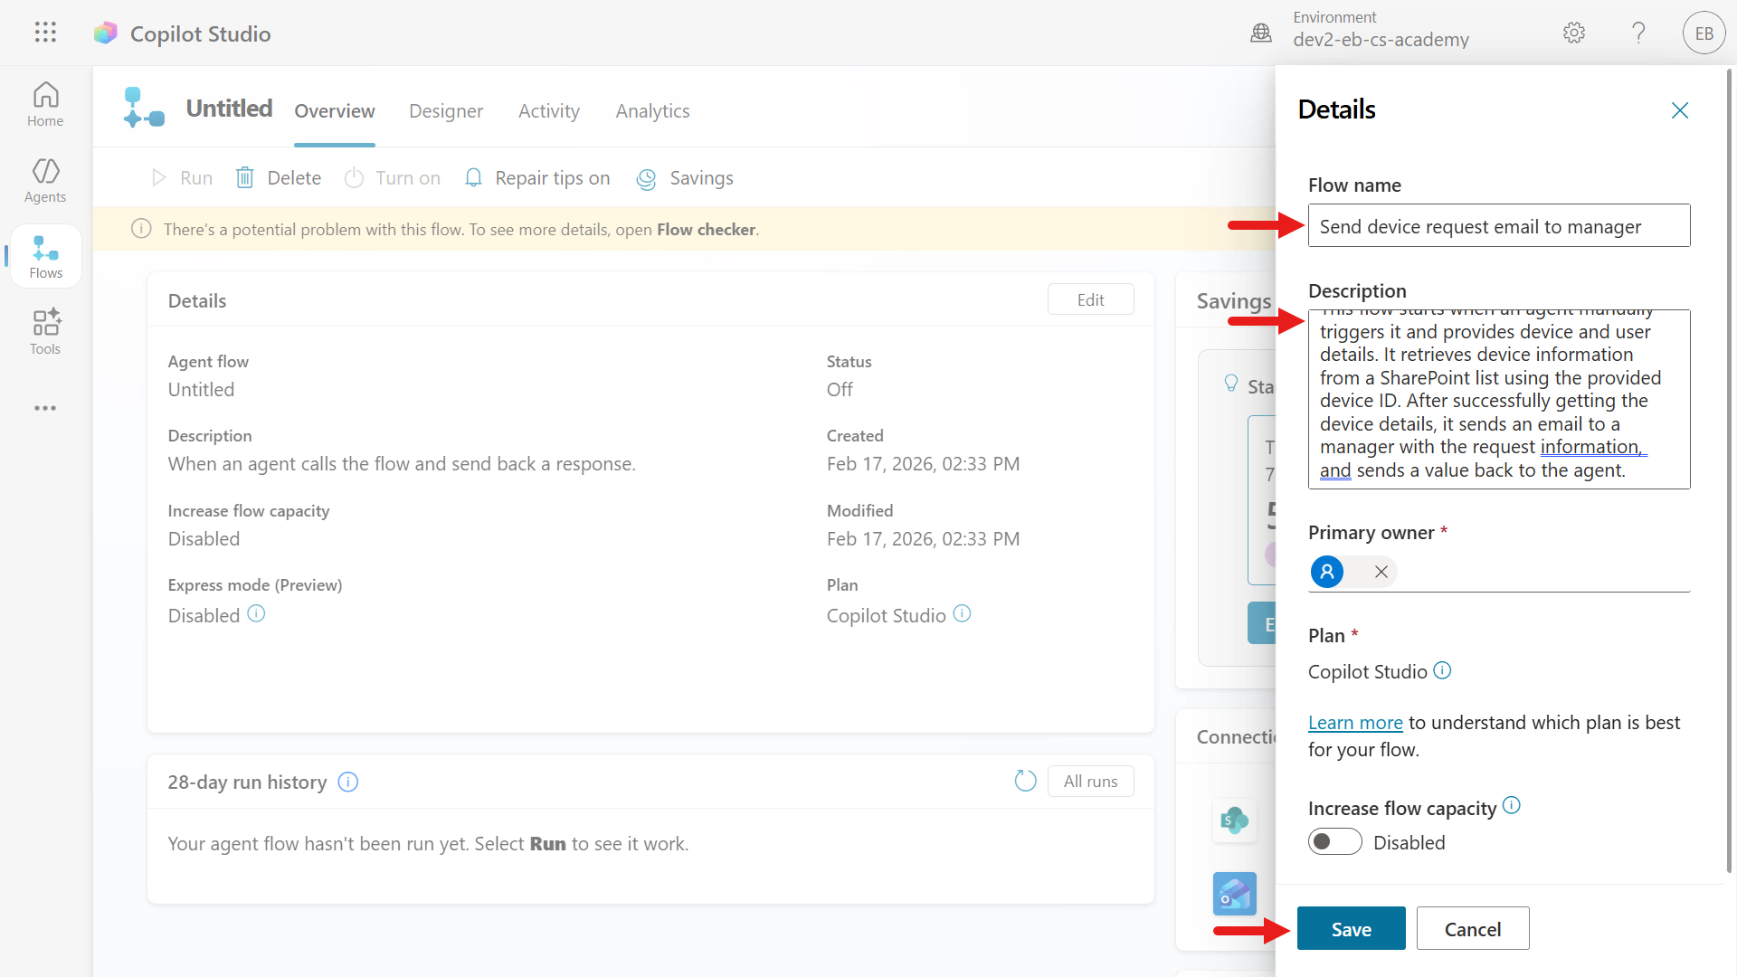Select the SharePoint connection icon
The image size is (1737, 977).
pyautogui.click(x=1234, y=820)
